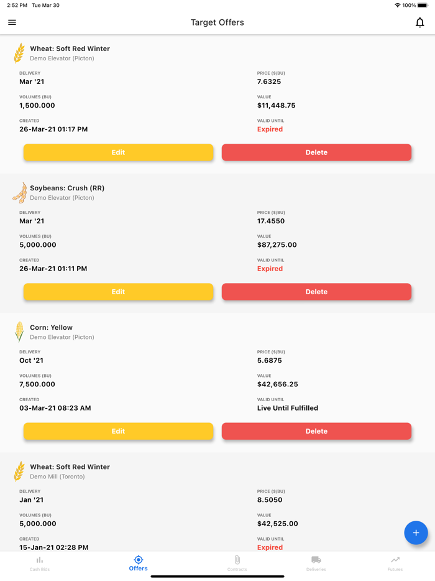Tap the blue add offer plus button

[416, 532]
